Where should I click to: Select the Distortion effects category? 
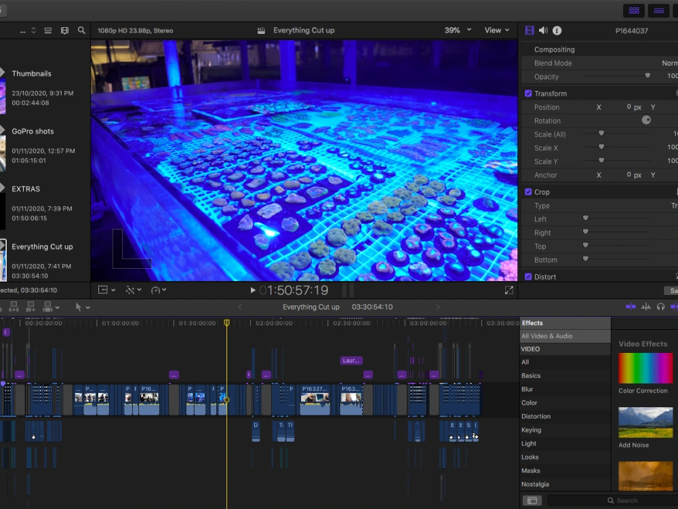pyautogui.click(x=565, y=417)
